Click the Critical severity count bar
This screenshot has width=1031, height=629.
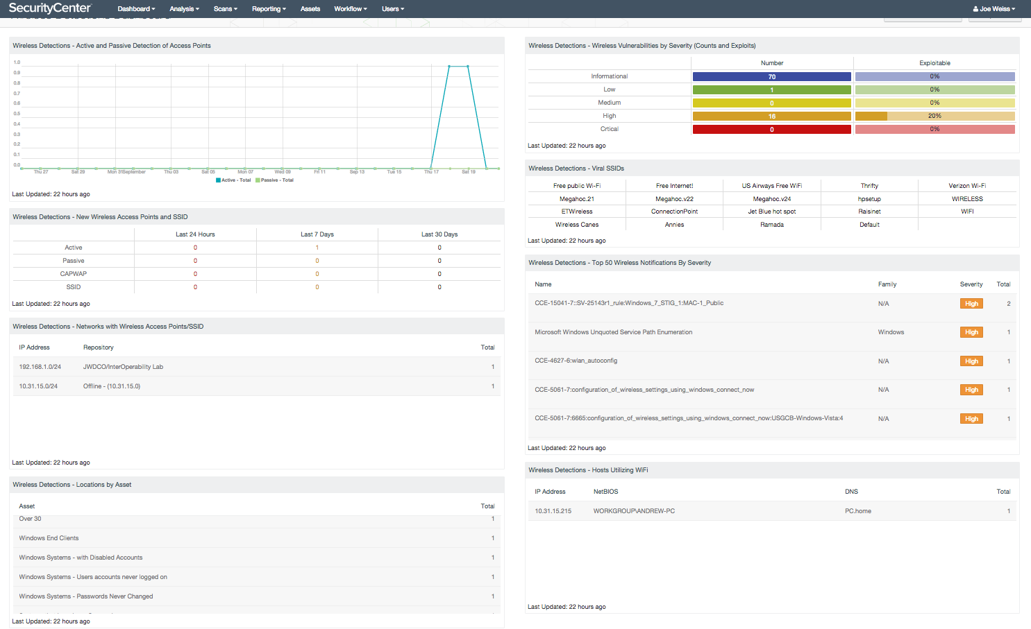click(x=771, y=130)
